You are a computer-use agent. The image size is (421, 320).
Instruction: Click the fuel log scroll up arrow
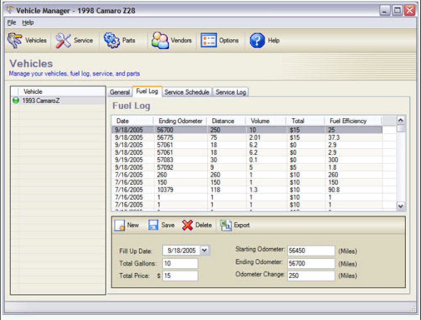pyautogui.click(x=401, y=120)
